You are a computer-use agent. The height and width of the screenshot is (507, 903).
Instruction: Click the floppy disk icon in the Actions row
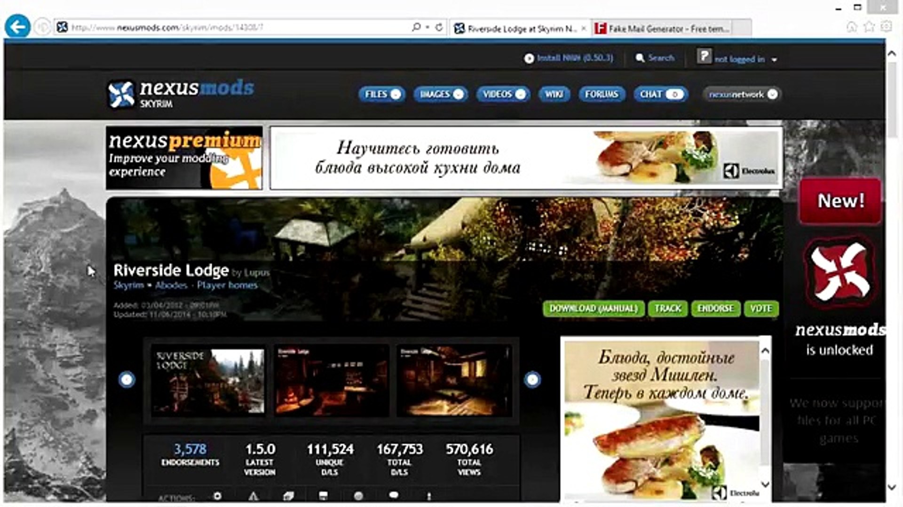323,496
